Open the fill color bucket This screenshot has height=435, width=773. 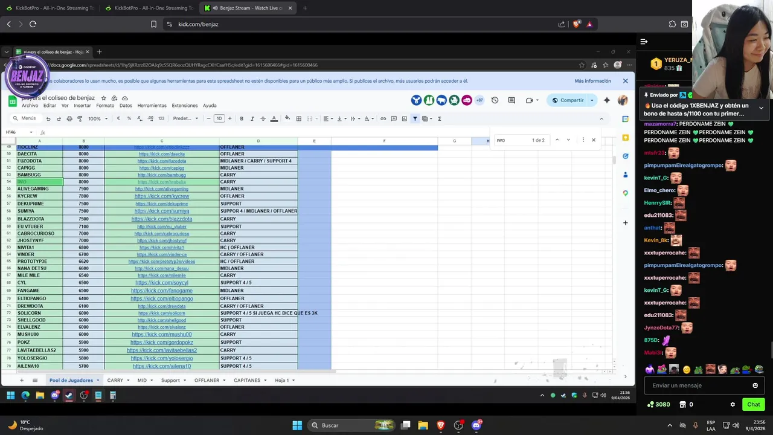click(x=287, y=119)
